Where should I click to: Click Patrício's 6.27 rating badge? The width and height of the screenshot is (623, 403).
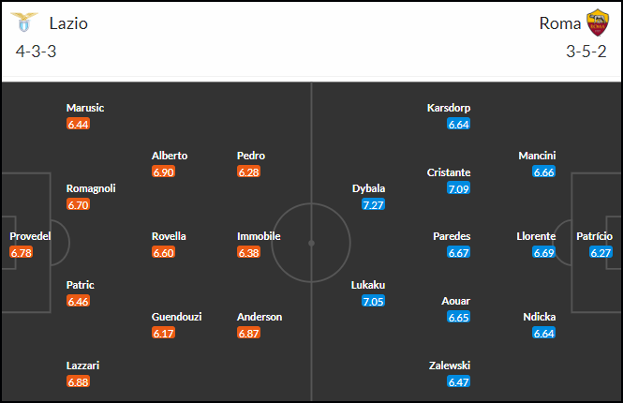click(601, 252)
